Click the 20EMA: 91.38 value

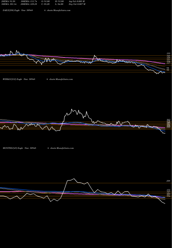(x=8, y=1)
